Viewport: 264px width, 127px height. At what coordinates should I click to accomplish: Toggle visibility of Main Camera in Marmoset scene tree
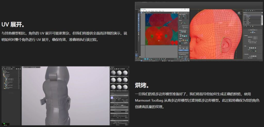coord(19,73)
